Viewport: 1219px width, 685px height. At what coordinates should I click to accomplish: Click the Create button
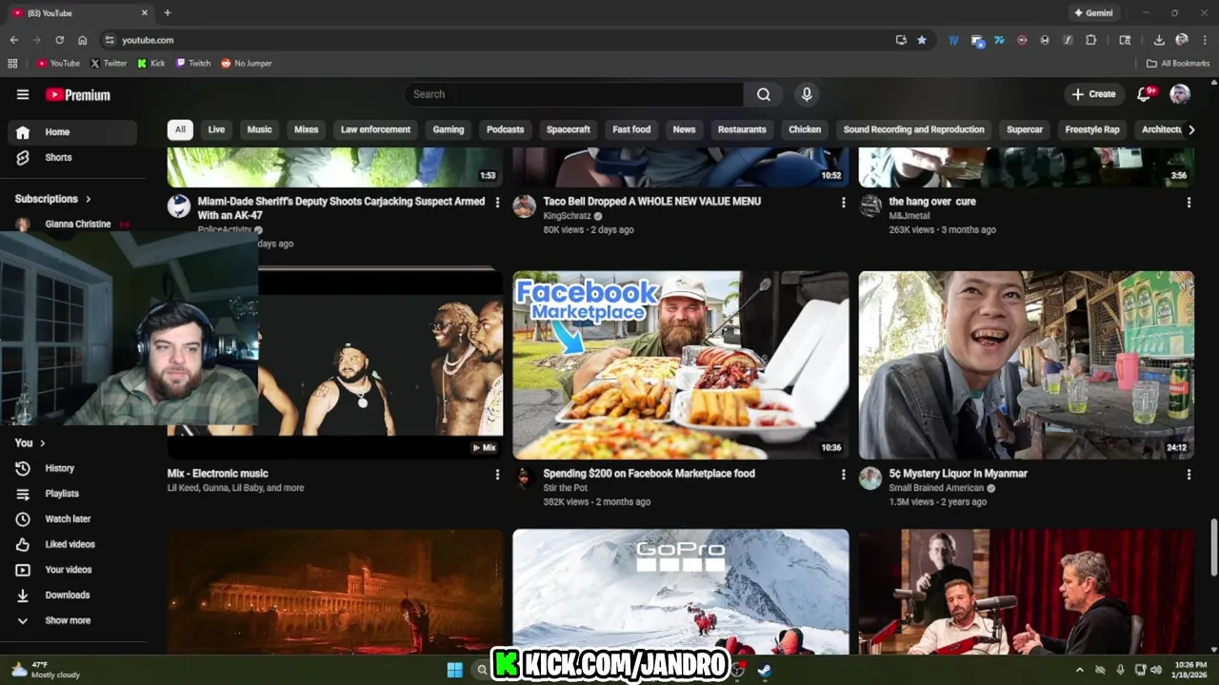1093,94
